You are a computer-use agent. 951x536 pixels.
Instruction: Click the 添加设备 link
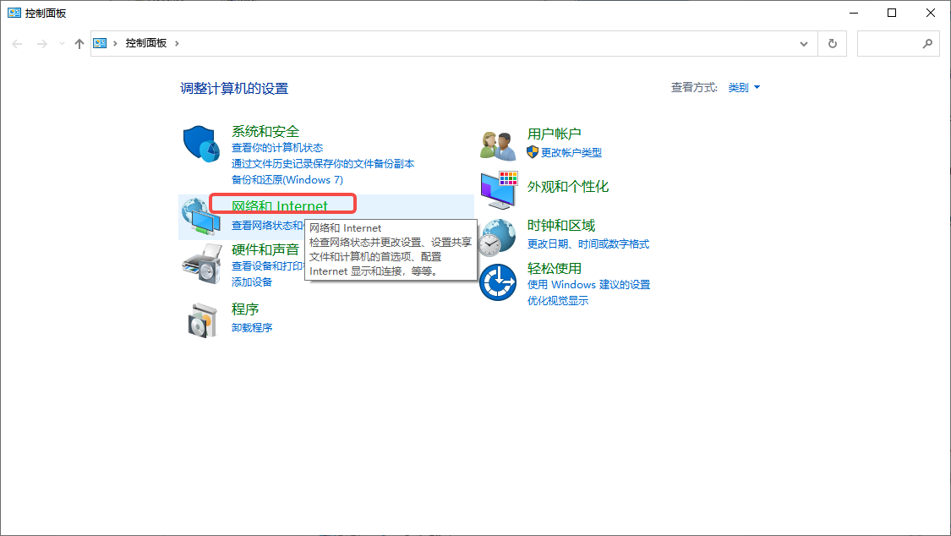click(252, 282)
